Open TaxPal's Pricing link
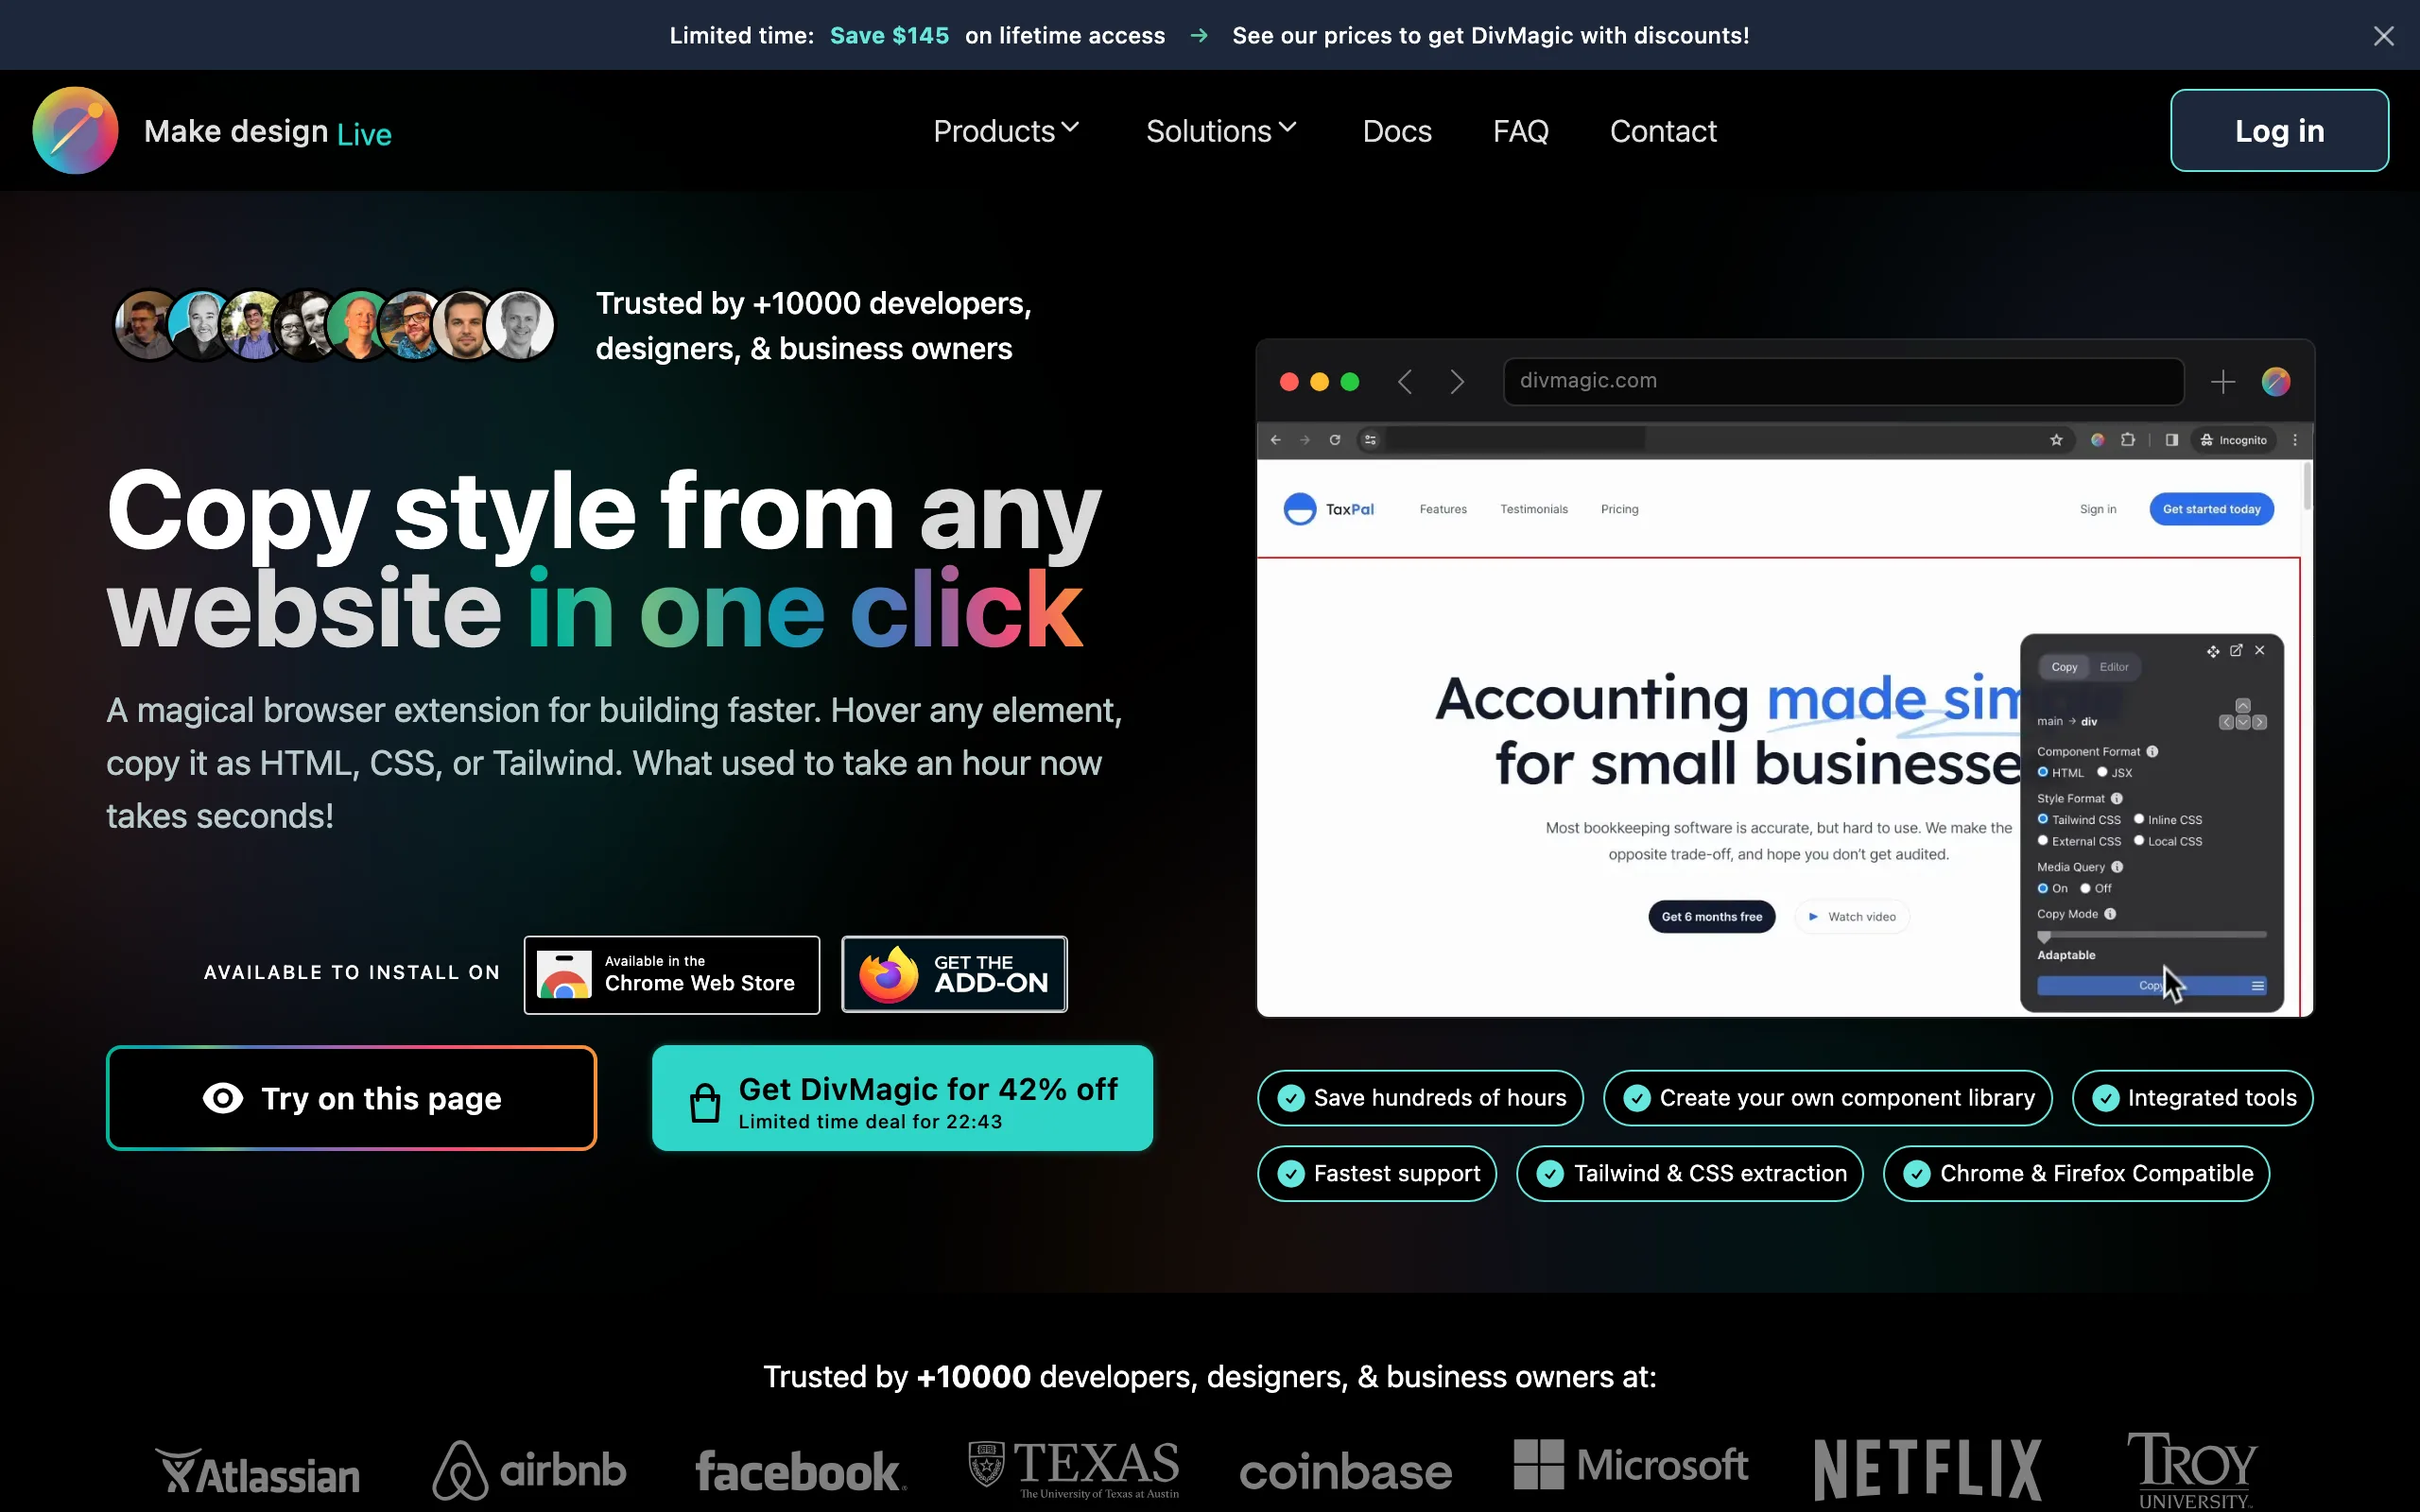 tap(1620, 509)
